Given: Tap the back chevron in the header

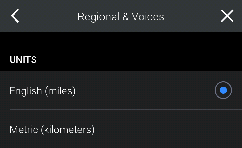Looking at the screenshot, I should [x=15, y=16].
